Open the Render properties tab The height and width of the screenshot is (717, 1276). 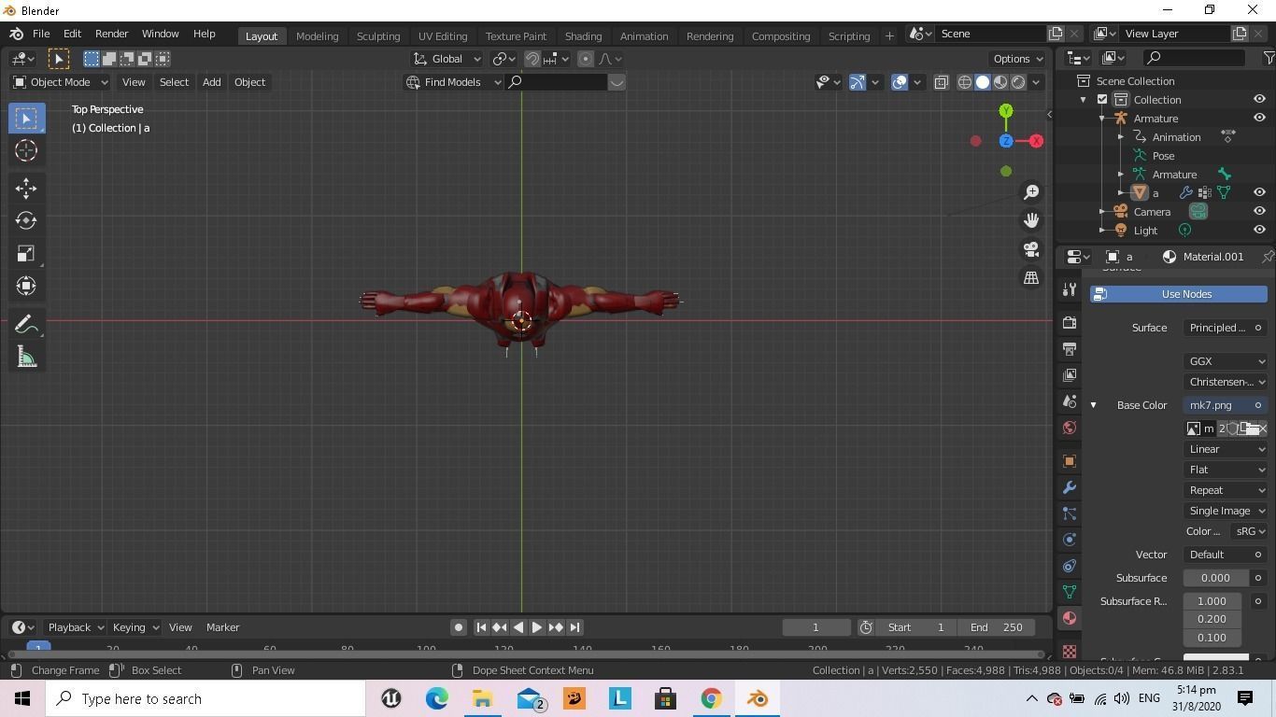point(1070,323)
